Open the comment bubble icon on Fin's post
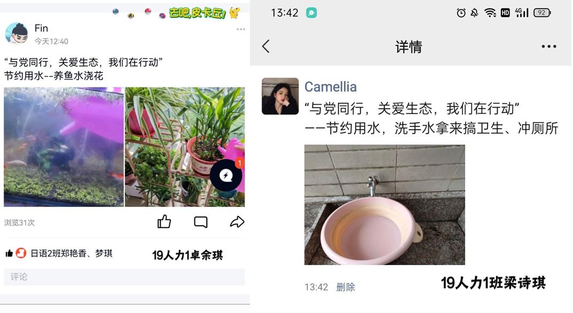The image size is (573, 313). [x=201, y=222]
